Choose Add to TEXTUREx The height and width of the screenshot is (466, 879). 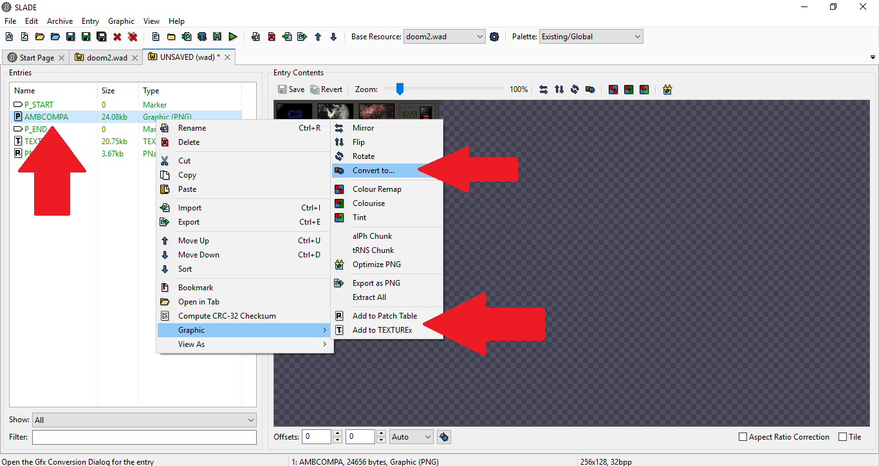click(x=386, y=330)
